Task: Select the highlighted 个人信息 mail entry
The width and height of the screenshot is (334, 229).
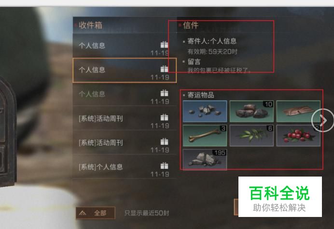Action: point(125,70)
